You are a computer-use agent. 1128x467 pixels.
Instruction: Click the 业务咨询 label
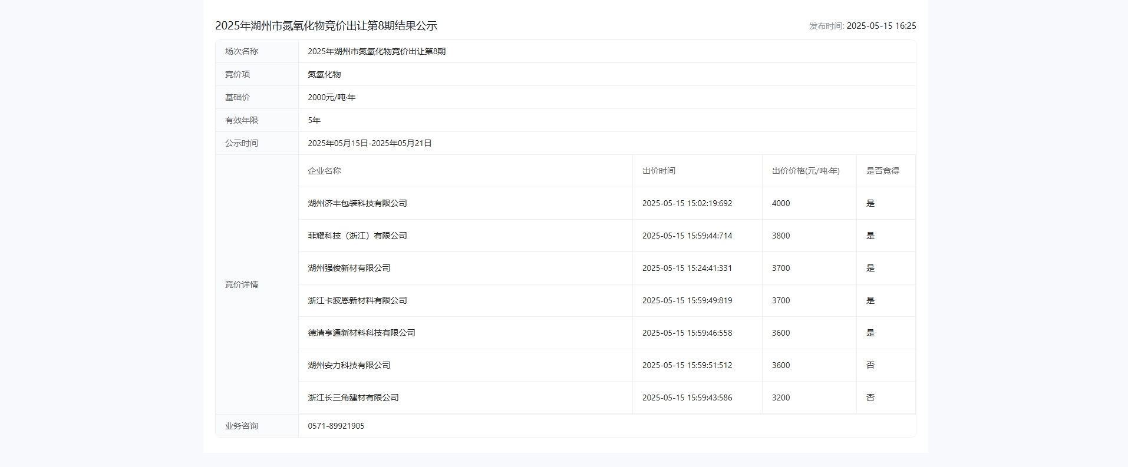(x=242, y=426)
